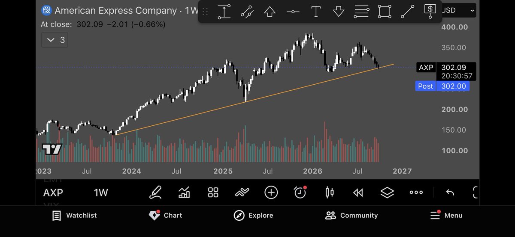Tap the AMEX company logo icon

tap(46, 11)
